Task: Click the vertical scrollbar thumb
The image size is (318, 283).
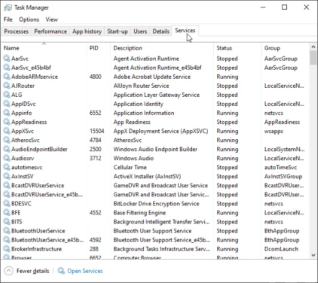Action: pos(313,58)
